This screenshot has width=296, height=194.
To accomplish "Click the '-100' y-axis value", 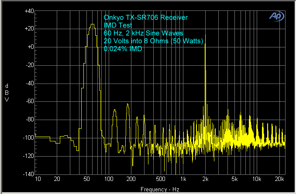I will 28,137.
